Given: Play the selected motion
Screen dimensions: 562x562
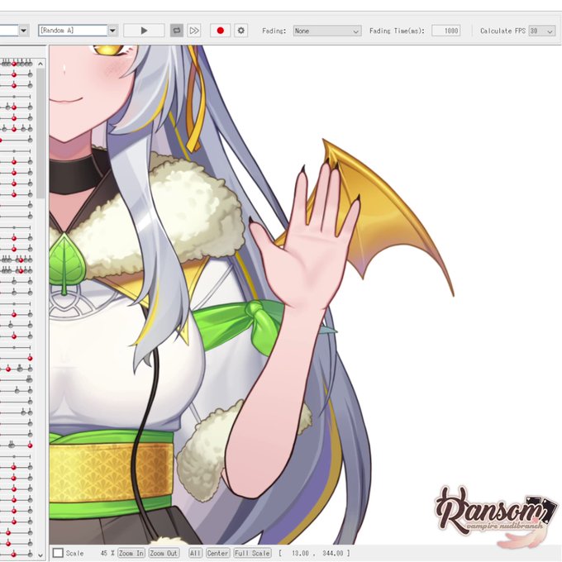Looking at the screenshot, I should pyautogui.click(x=144, y=31).
